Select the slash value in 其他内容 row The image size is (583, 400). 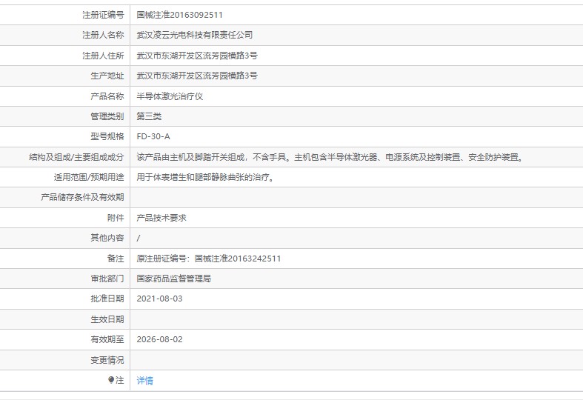click(139, 239)
